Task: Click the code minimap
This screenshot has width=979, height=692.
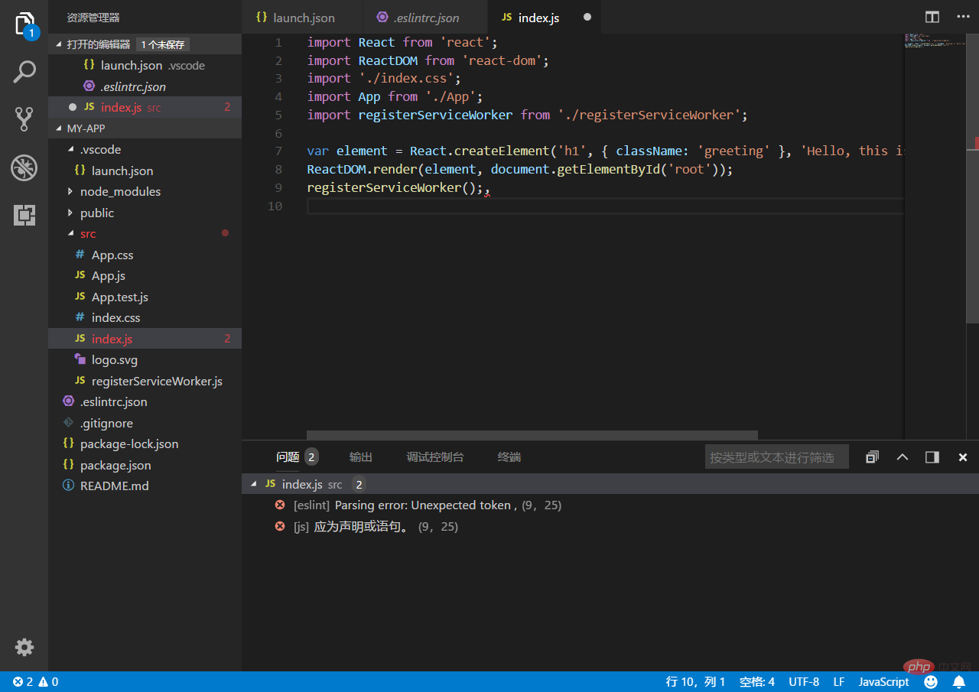Action: [935, 40]
